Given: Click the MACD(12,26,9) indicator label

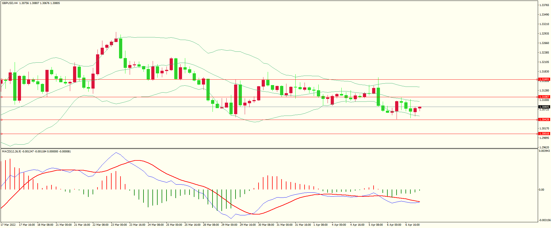Looking at the screenshot, I should pyautogui.click(x=12, y=151).
